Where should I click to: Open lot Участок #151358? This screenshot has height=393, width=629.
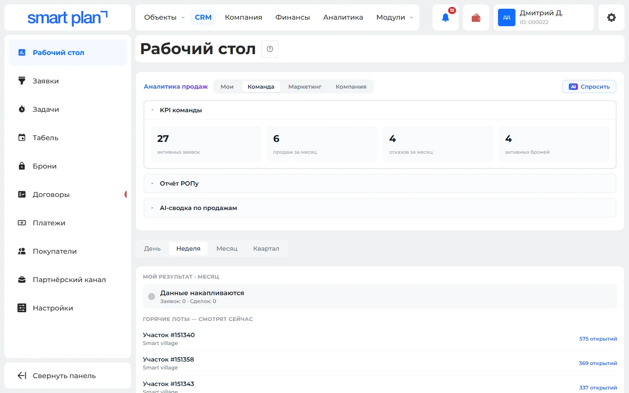[x=168, y=359]
